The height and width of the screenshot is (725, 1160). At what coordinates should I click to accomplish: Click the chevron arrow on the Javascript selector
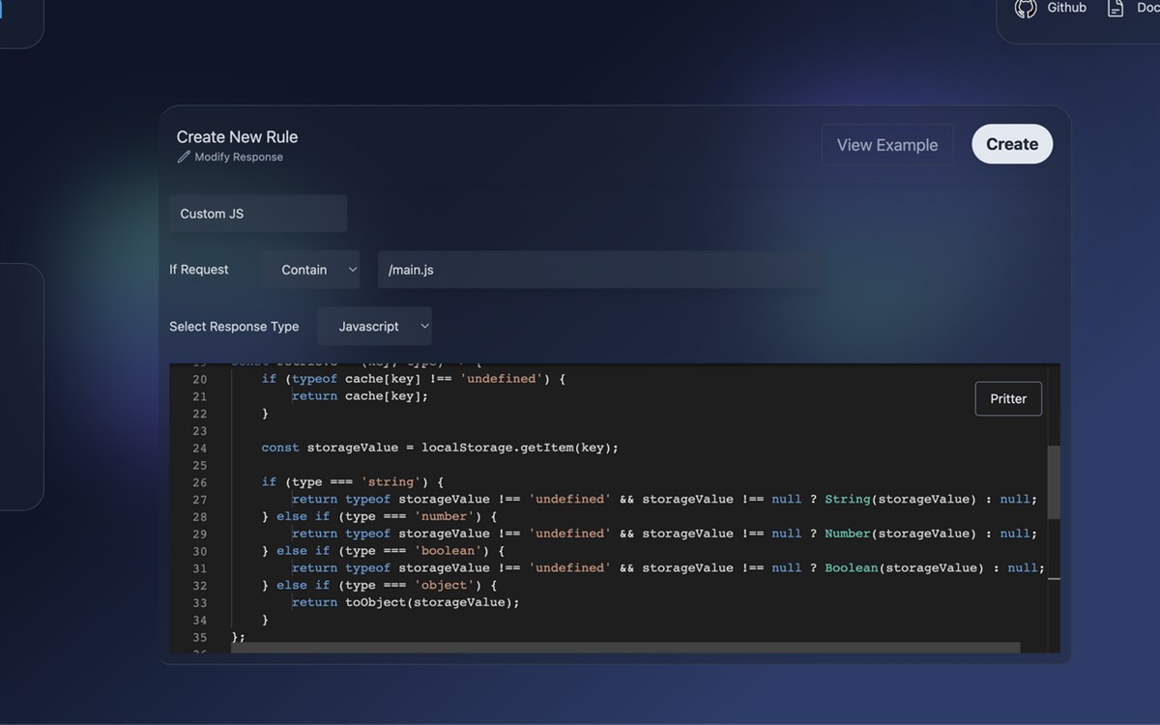(x=424, y=326)
